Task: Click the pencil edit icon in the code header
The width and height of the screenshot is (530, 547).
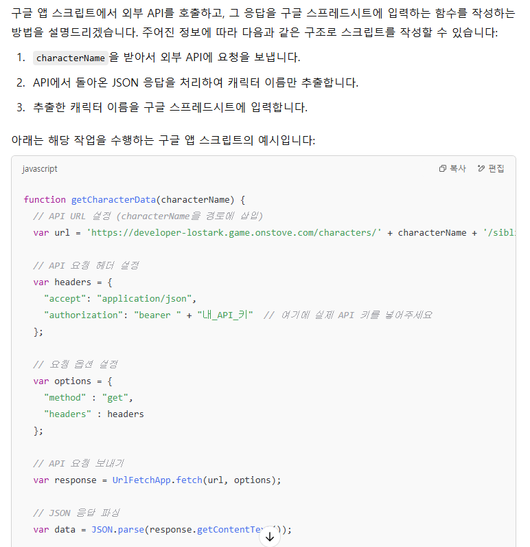Action: [x=481, y=169]
